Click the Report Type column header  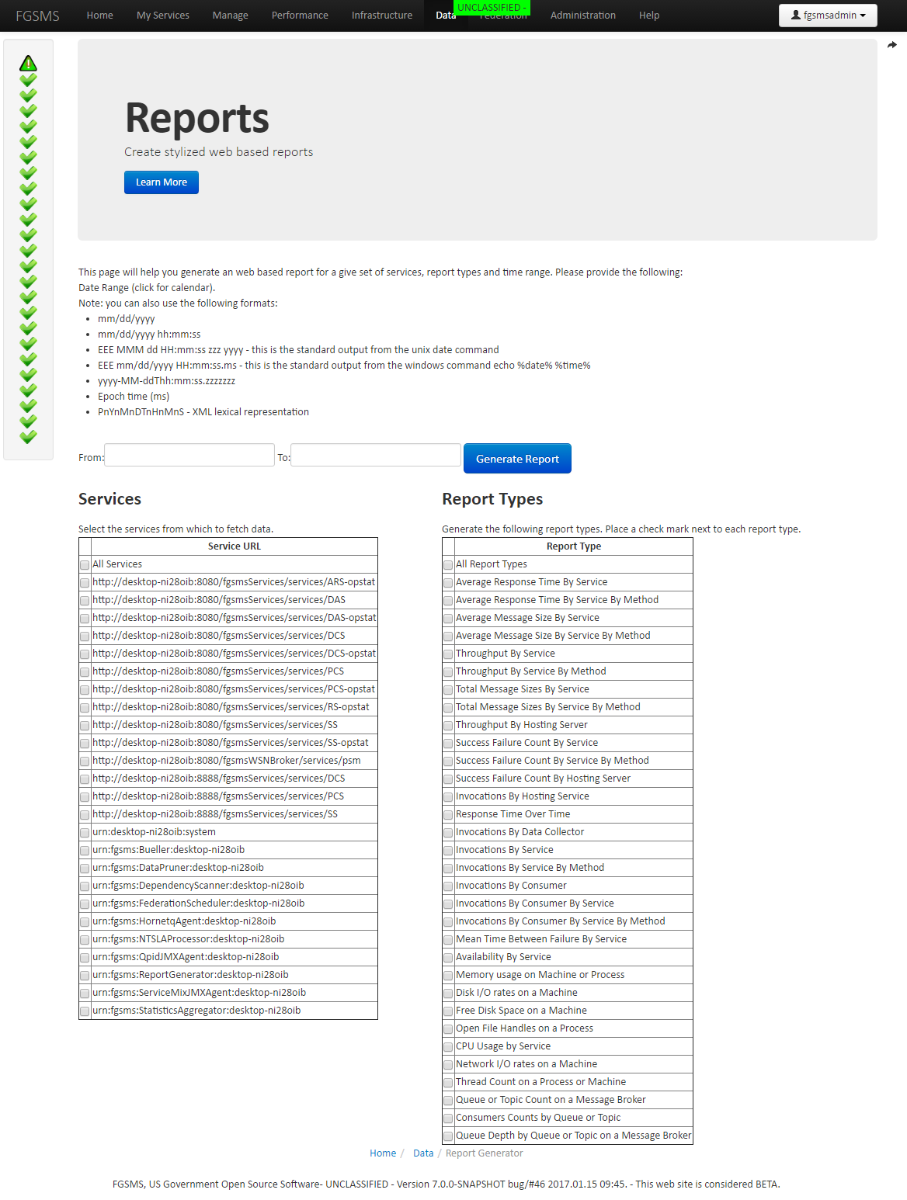click(x=574, y=546)
